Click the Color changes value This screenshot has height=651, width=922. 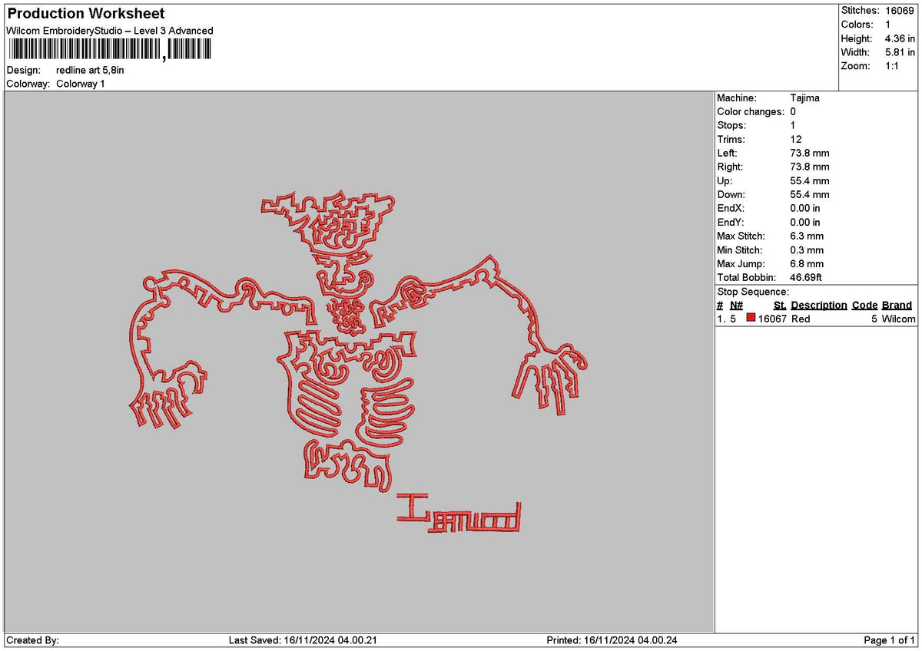click(x=793, y=112)
